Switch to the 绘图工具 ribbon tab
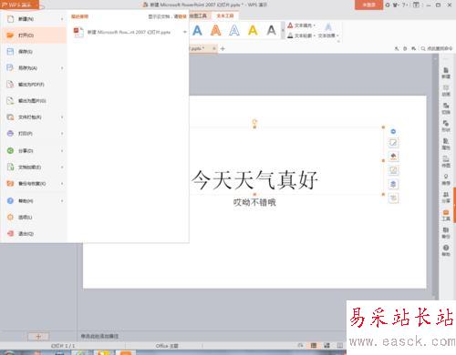456x355 pixels. tap(198, 15)
